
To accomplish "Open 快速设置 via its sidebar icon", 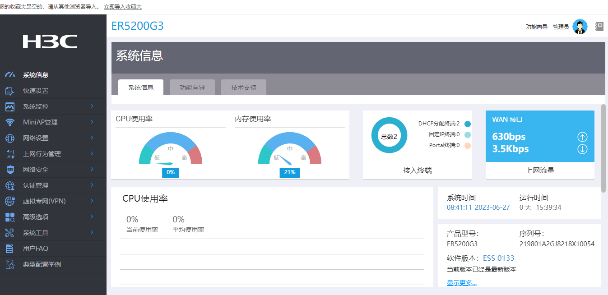I will 10,91.
